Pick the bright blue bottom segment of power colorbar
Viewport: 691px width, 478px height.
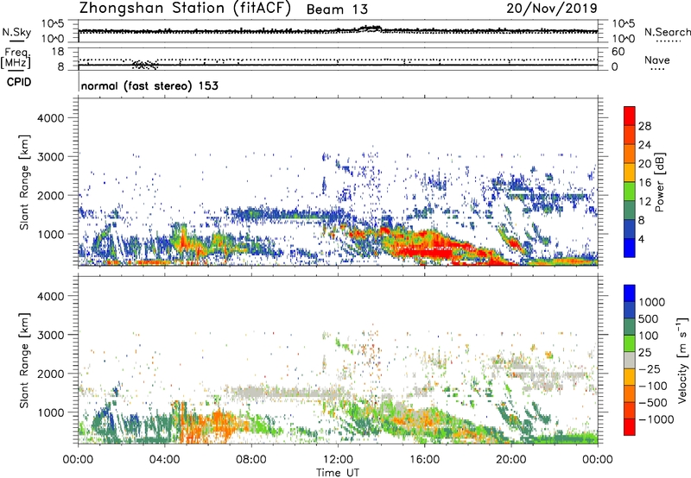[x=630, y=248]
